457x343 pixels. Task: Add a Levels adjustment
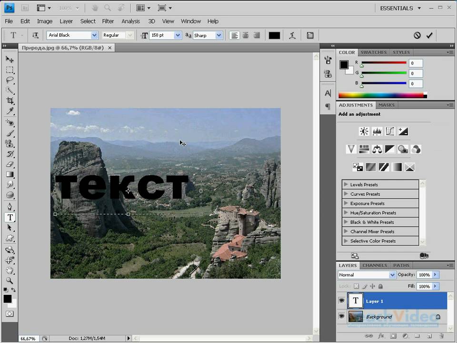click(377, 131)
